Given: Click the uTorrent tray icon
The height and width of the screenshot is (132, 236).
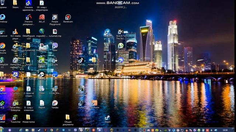Looking at the screenshot, I should click(199, 130).
